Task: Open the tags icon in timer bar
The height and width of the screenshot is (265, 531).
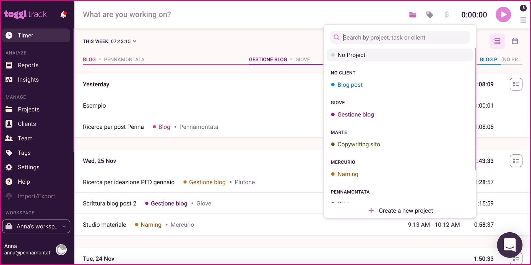Action: tap(430, 15)
